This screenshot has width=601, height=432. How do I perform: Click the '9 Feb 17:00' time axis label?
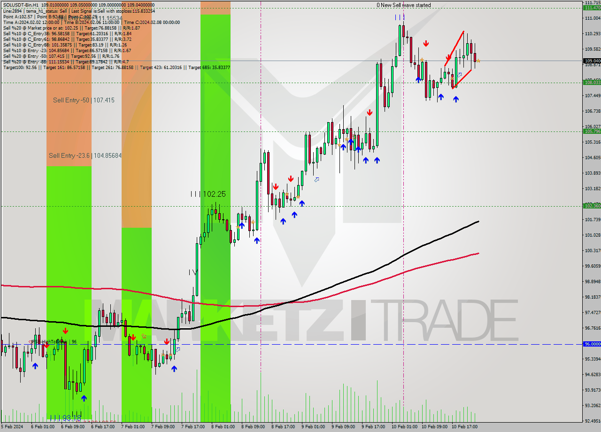(373, 427)
